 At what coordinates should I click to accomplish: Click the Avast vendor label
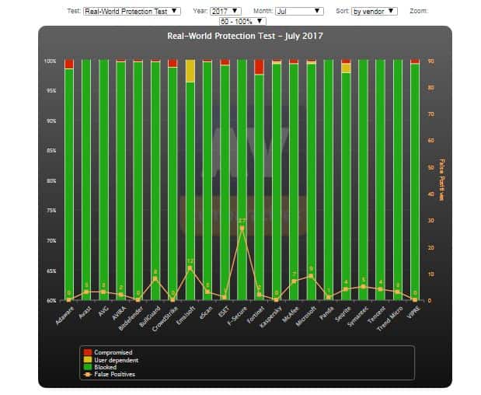(85, 313)
